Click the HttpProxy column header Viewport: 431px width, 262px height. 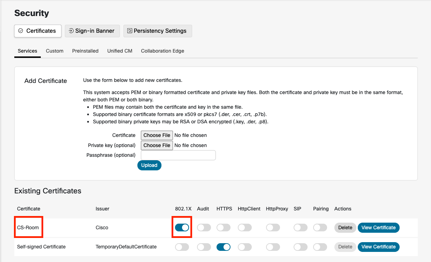coord(277,209)
